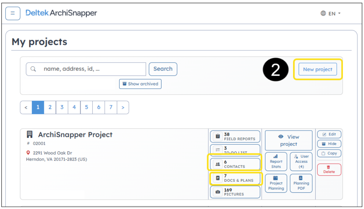Go to the next page arrow
The height and width of the screenshot is (209, 364).
pyautogui.click(x=123, y=107)
